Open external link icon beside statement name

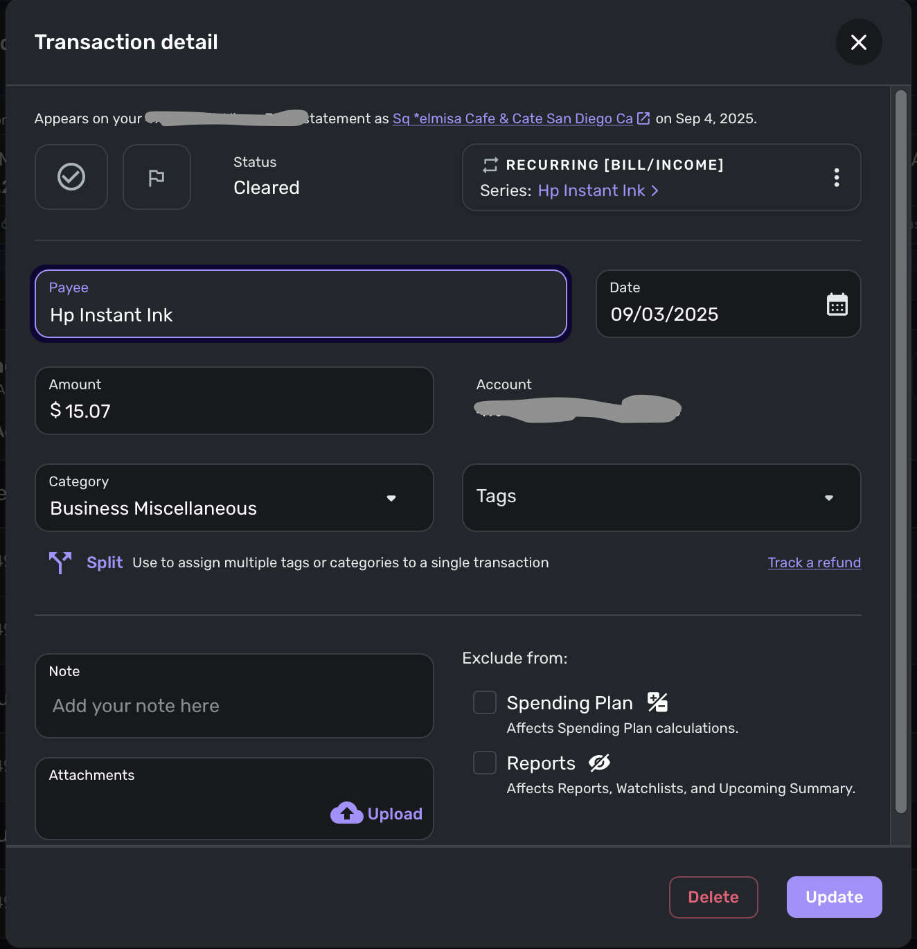643,118
